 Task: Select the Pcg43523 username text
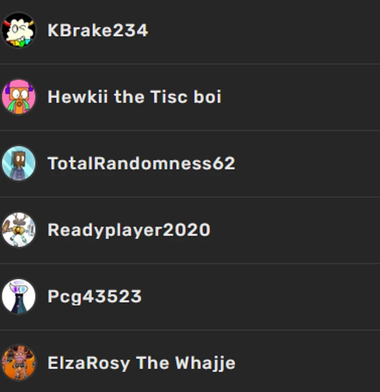coord(95,297)
